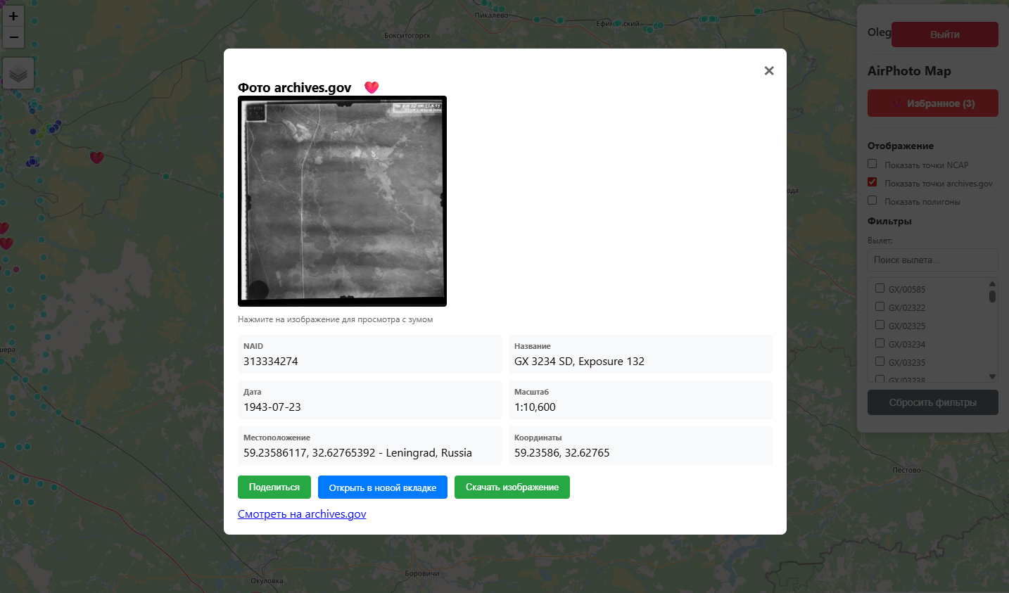The image size is (1009, 593).
Task: Zoom in on the map
Action: point(13,16)
